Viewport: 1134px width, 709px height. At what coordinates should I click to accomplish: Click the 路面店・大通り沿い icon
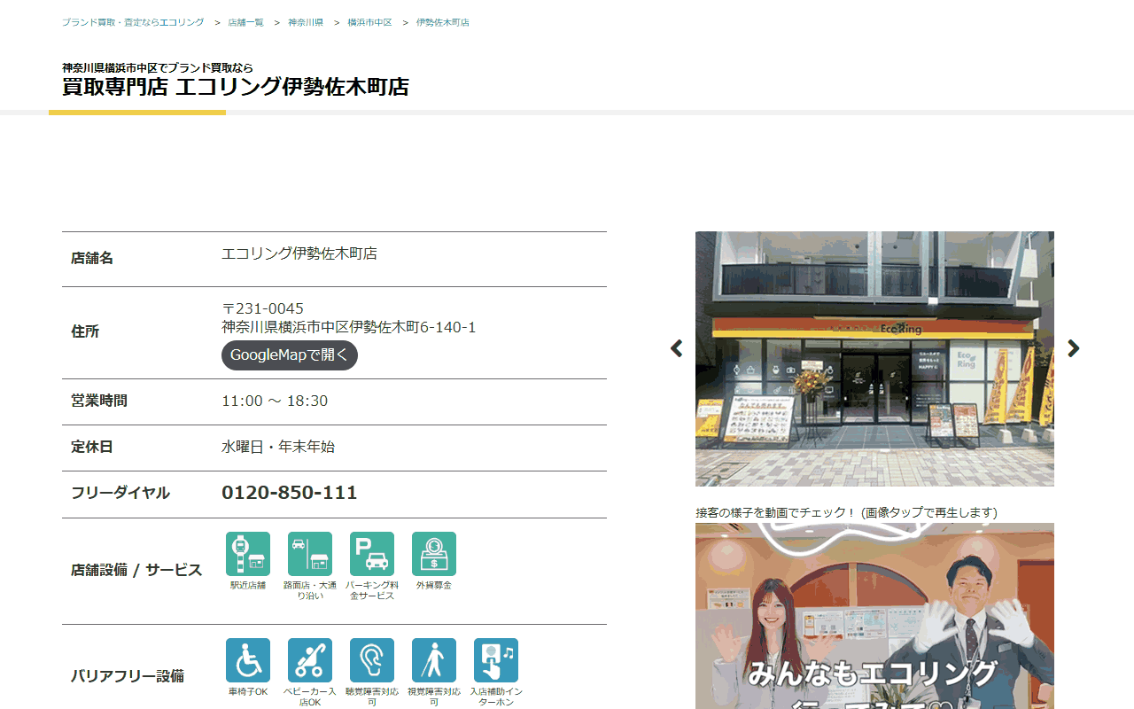click(x=310, y=554)
